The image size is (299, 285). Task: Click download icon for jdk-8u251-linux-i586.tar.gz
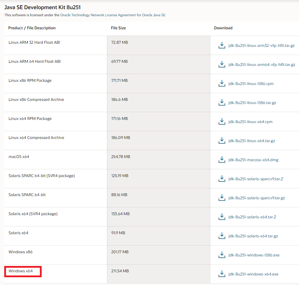tap(222, 103)
